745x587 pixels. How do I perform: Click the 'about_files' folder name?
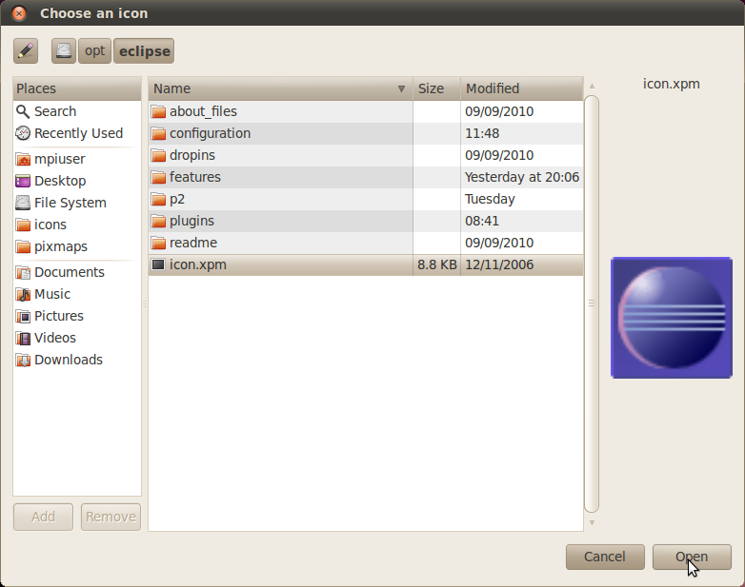coord(203,111)
